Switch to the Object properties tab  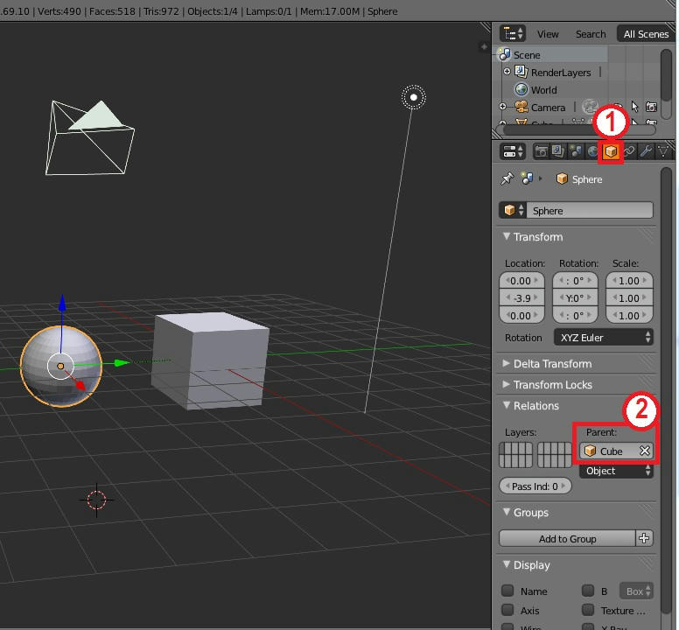point(611,151)
